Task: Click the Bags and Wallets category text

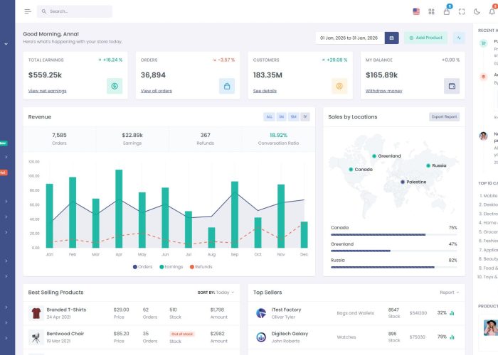Action: (356, 313)
